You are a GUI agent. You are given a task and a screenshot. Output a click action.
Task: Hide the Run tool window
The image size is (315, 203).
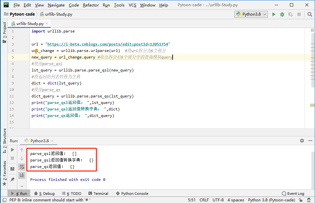(x=310, y=141)
